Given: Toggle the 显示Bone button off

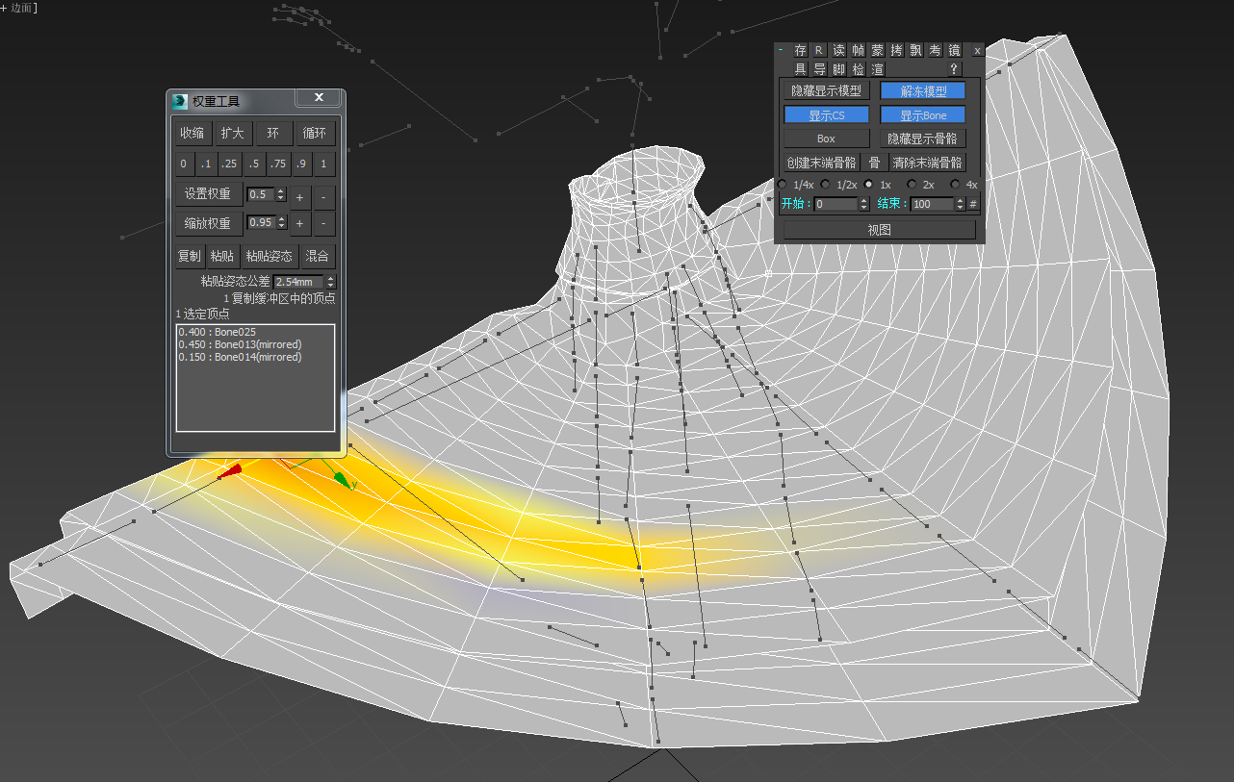Looking at the screenshot, I should click(x=923, y=115).
